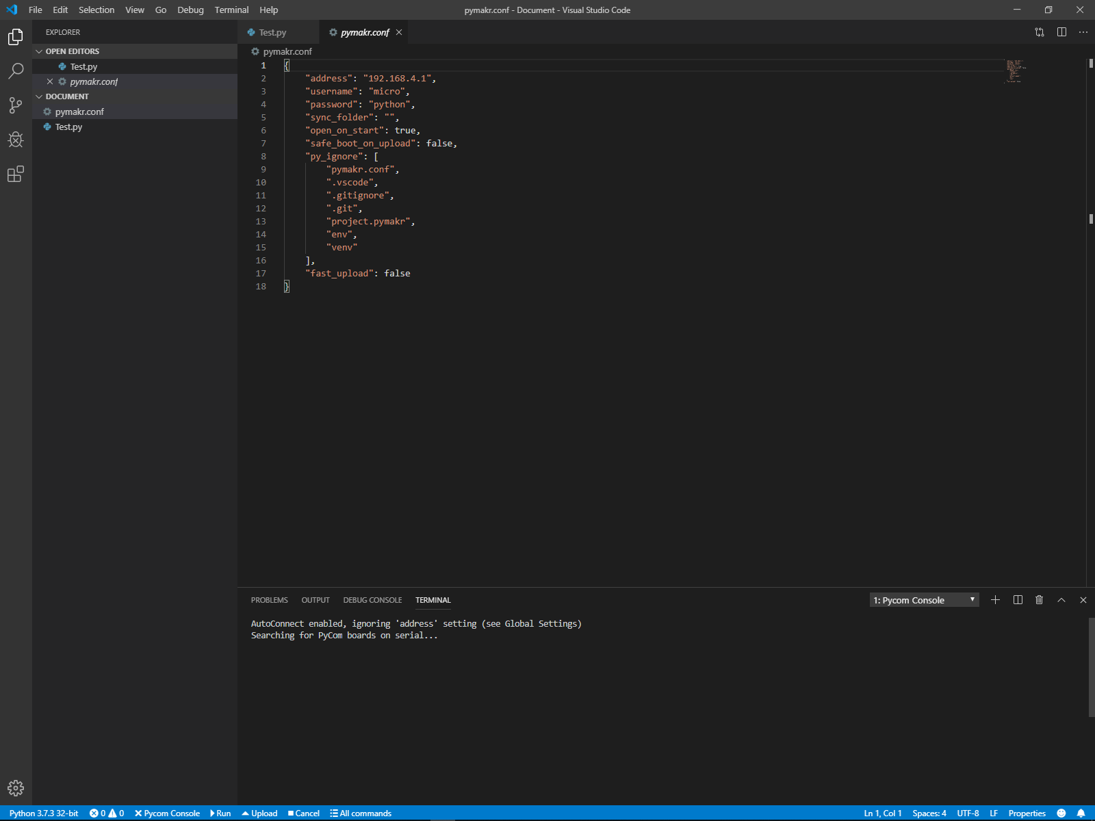1095x821 pixels.
Task: Toggle the Explorer view in activity bar
Action: coord(16,37)
